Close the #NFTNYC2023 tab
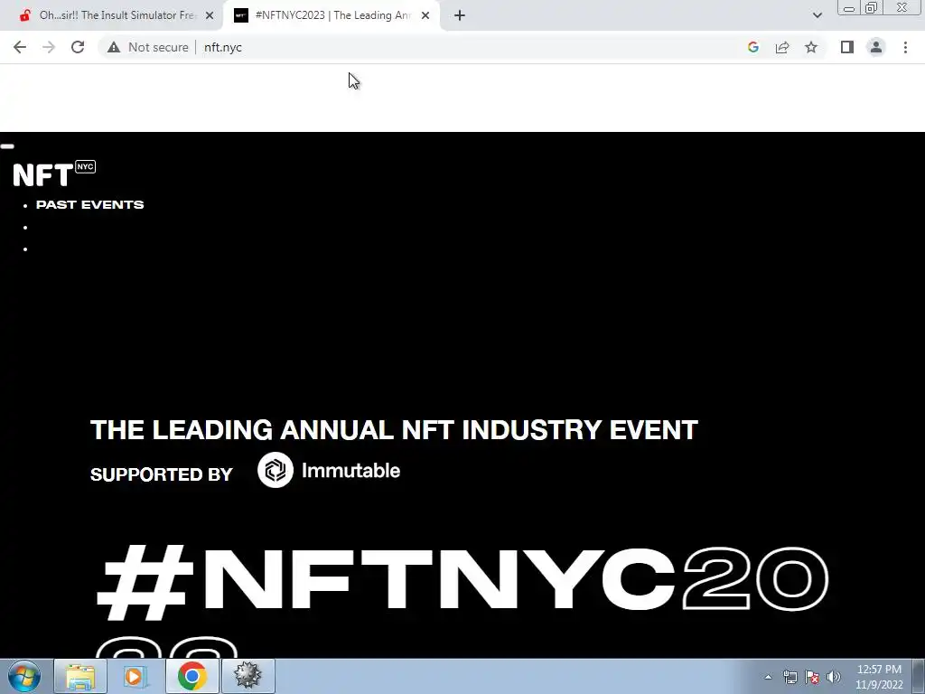925x694 pixels. (x=425, y=15)
